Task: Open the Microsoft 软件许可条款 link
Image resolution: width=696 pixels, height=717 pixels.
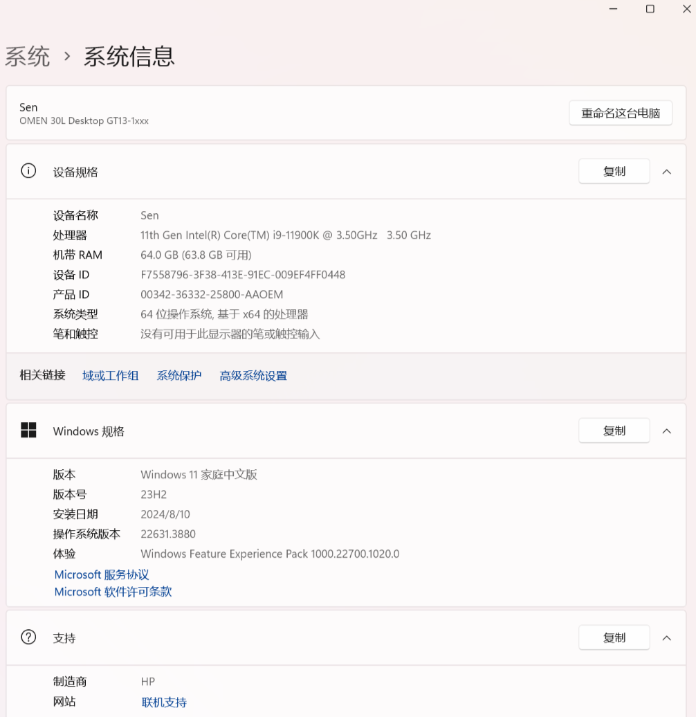Action: coord(113,592)
